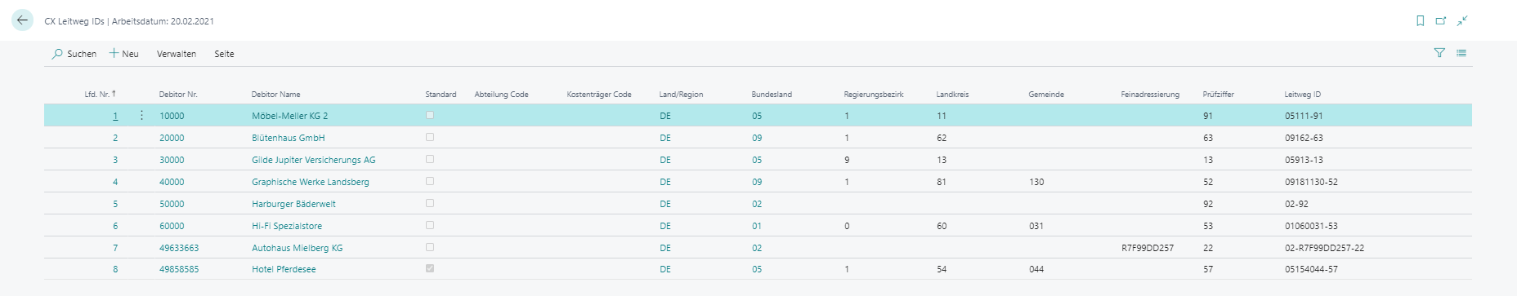Screen dimensions: 1517x296
Task: Open Leitweg ID column header menu
Action: click(x=1302, y=95)
